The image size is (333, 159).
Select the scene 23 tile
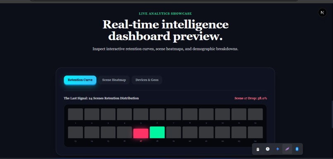tap(239, 132)
